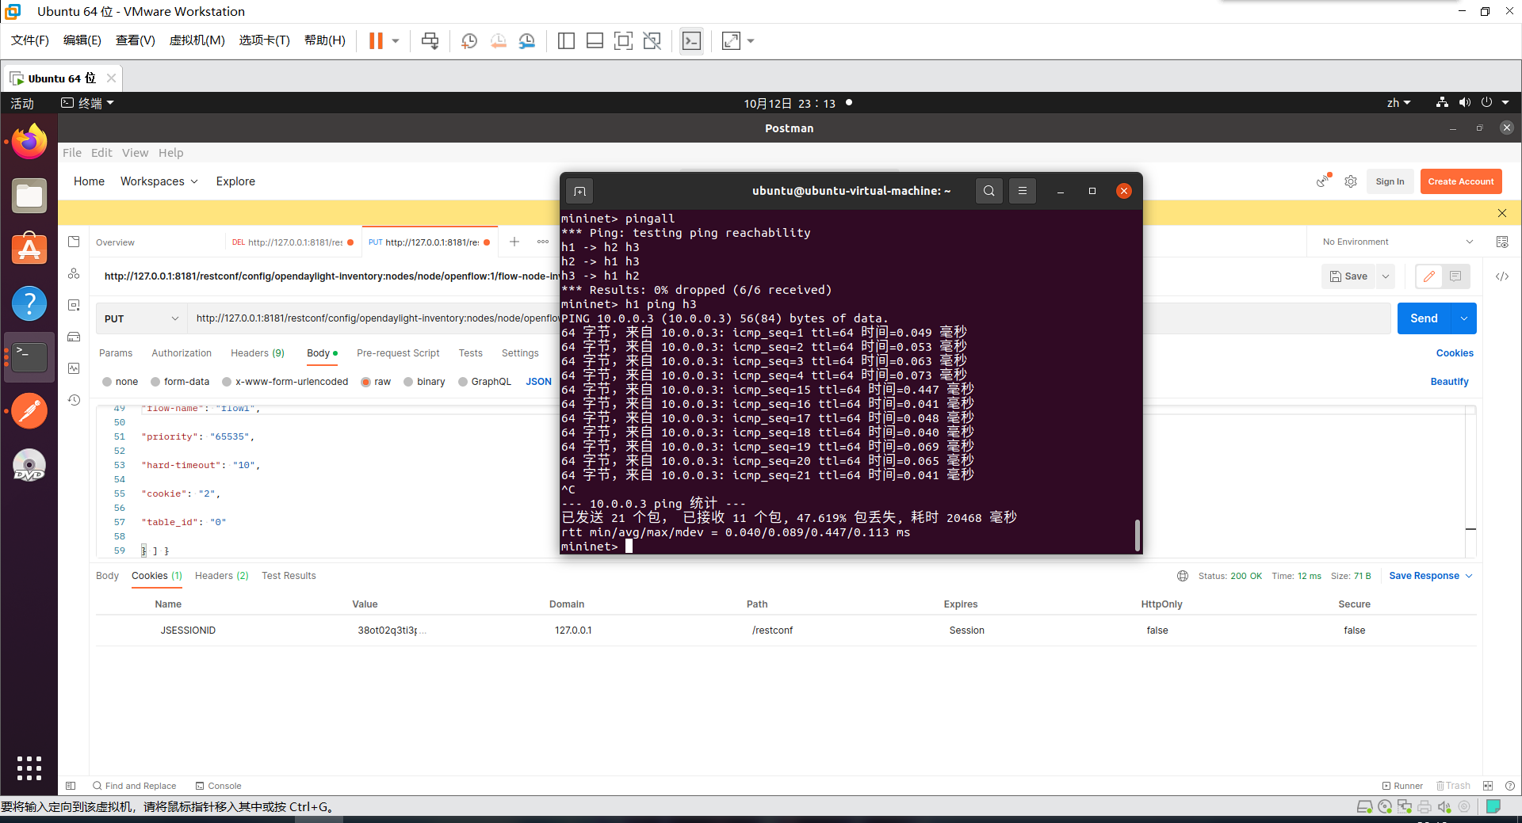
Task: Click VMware send Ctrl+Alt+Del icon
Action: point(430,41)
